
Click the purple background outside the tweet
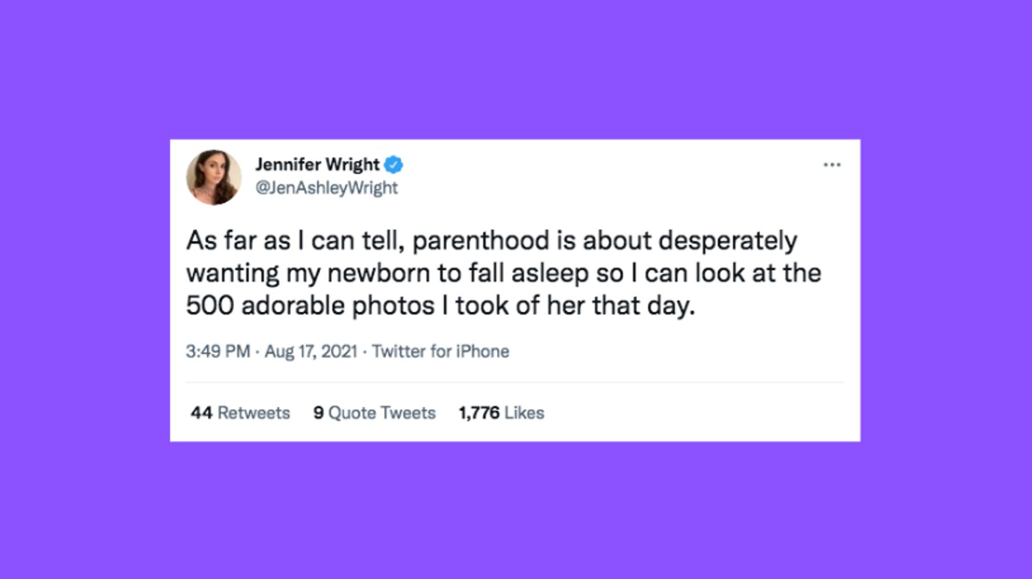87,290
